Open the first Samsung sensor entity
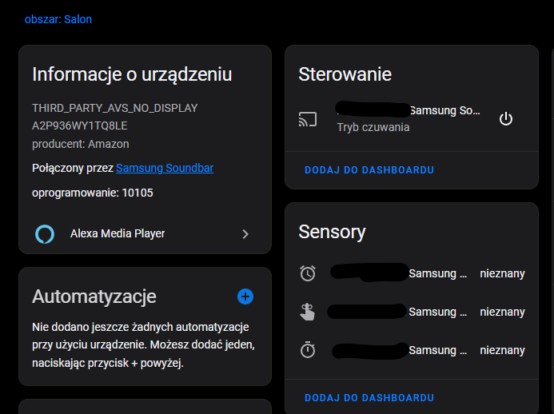The height and width of the screenshot is (414, 554). (437, 273)
